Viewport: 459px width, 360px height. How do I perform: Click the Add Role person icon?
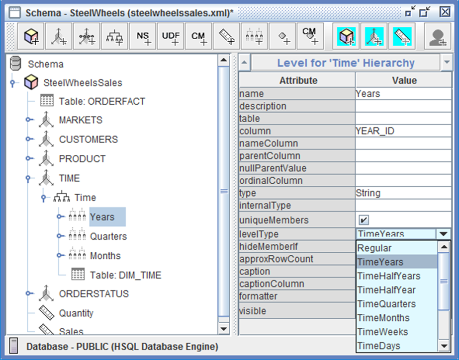(x=438, y=37)
